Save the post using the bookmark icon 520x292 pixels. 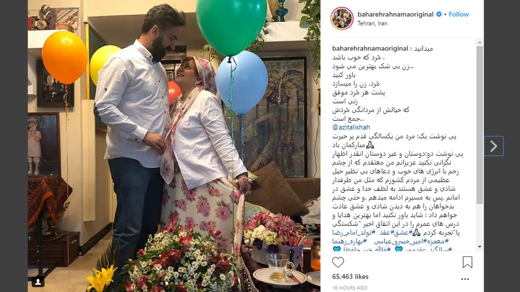(x=468, y=262)
